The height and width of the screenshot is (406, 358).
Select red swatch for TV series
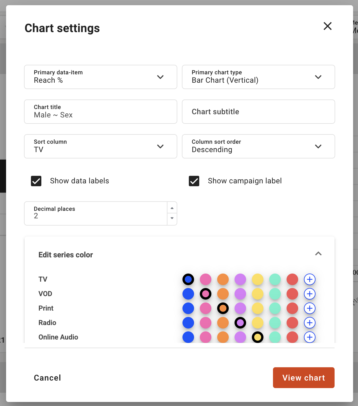coord(292,279)
